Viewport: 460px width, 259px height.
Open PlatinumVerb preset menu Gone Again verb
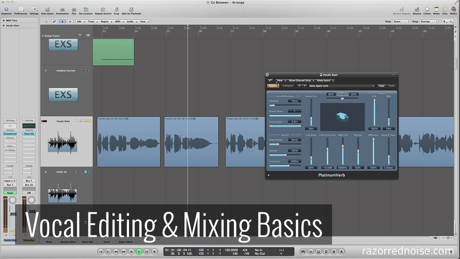point(341,86)
